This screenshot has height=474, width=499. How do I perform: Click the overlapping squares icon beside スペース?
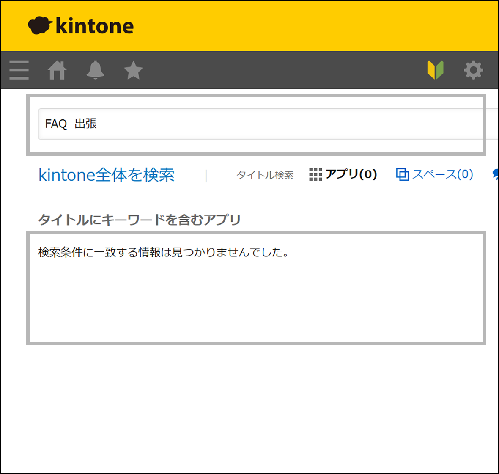(x=402, y=174)
